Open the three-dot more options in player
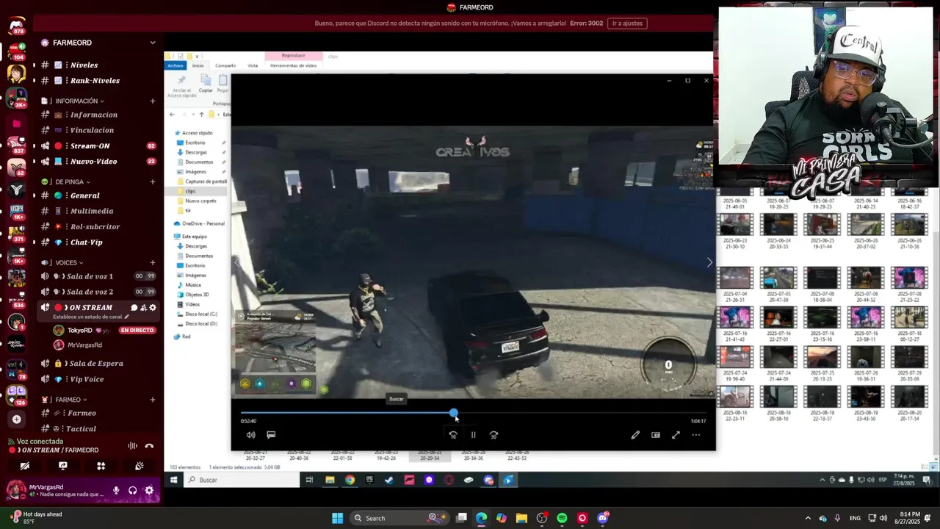The image size is (940, 529). coord(696,435)
